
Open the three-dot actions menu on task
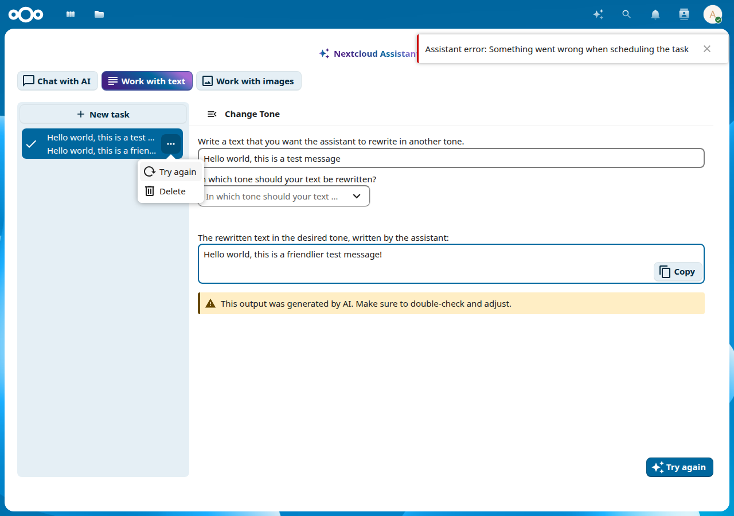click(171, 144)
